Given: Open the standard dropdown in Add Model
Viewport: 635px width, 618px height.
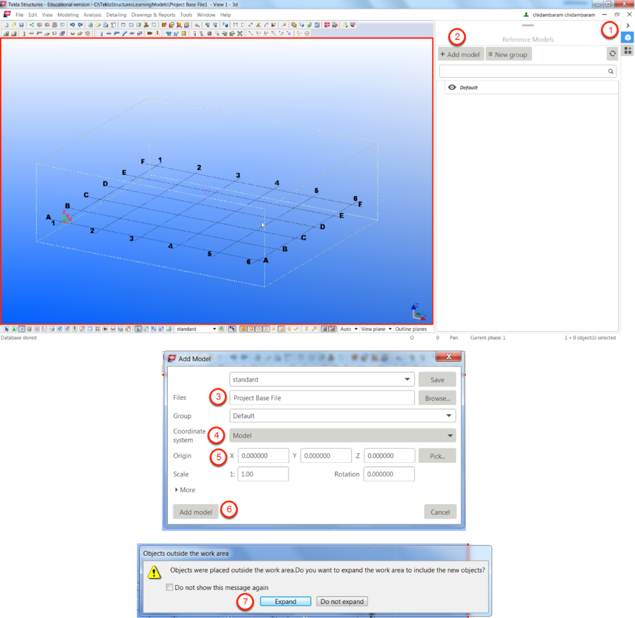Looking at the screenshot, I should tap(407, 380).
